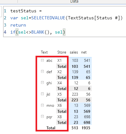Select the X5 store cell

click(x=59, y=94)
